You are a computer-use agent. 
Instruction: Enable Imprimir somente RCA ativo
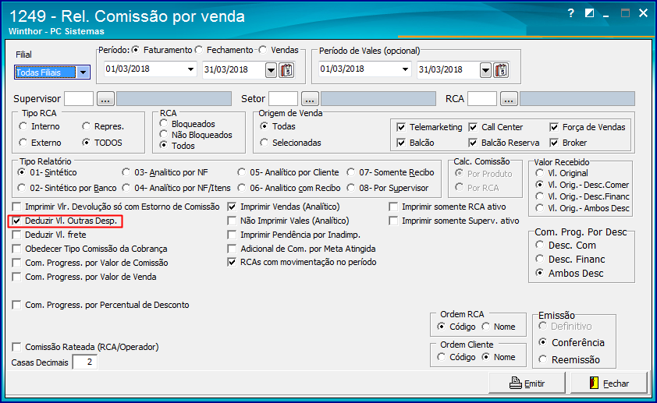click(393, 207)
